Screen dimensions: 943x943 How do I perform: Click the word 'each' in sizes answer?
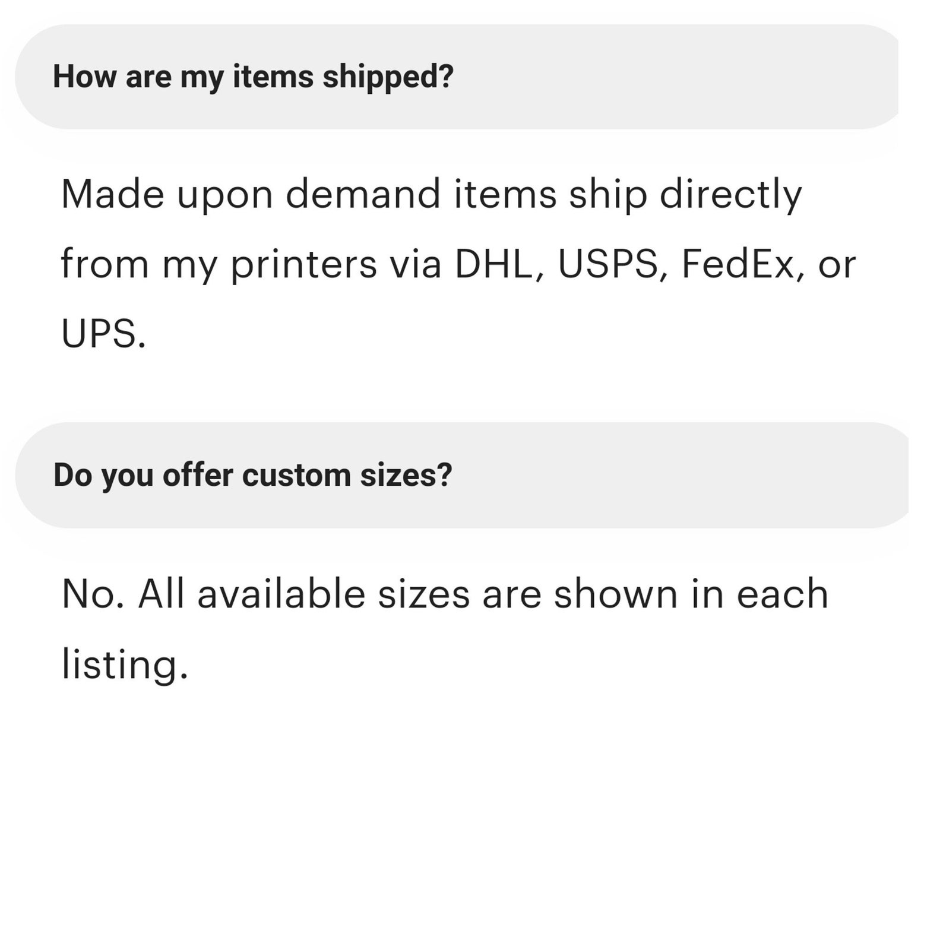[x=782, y=594]
